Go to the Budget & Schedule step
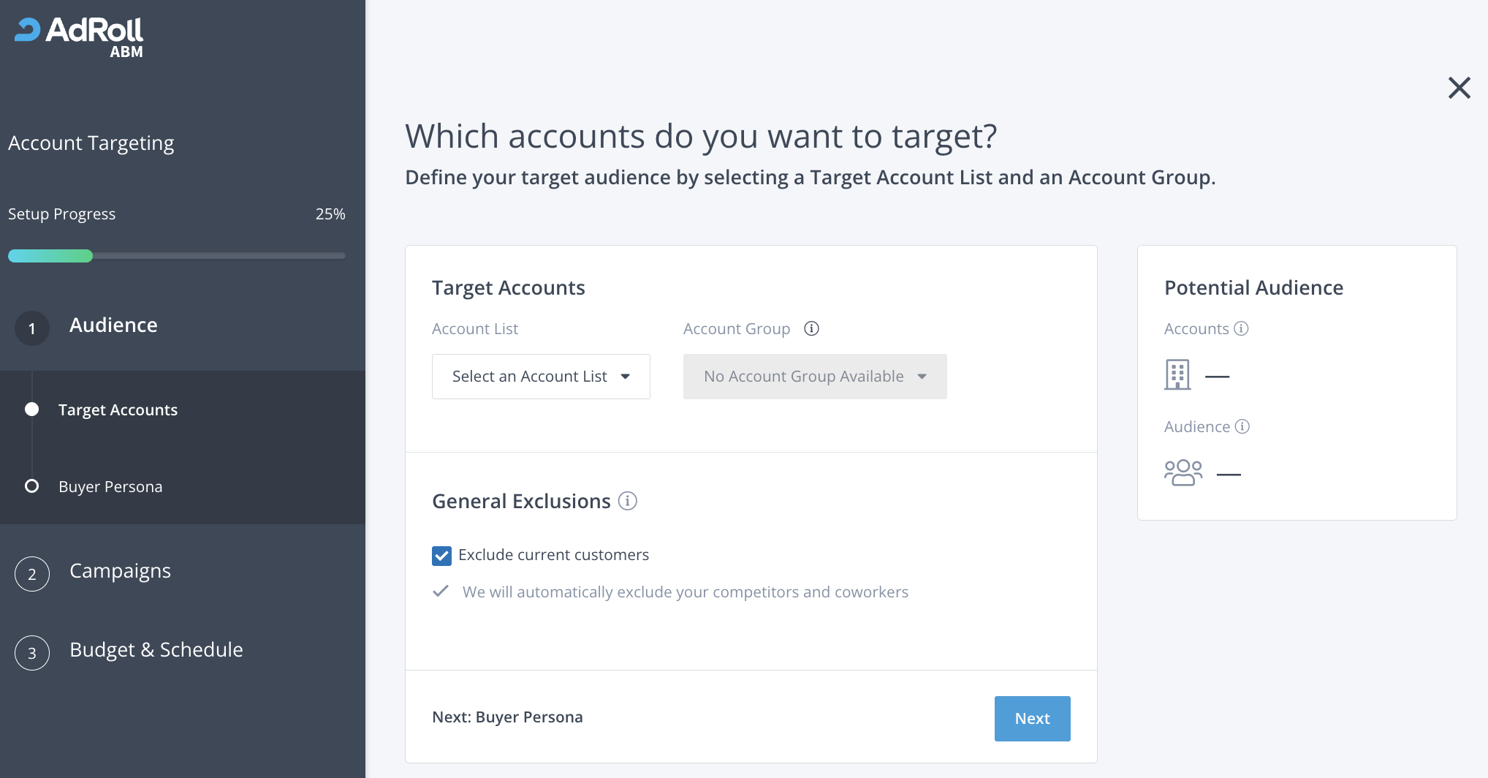This screenshot has width=1488, height=778. (x=156, y=650)
